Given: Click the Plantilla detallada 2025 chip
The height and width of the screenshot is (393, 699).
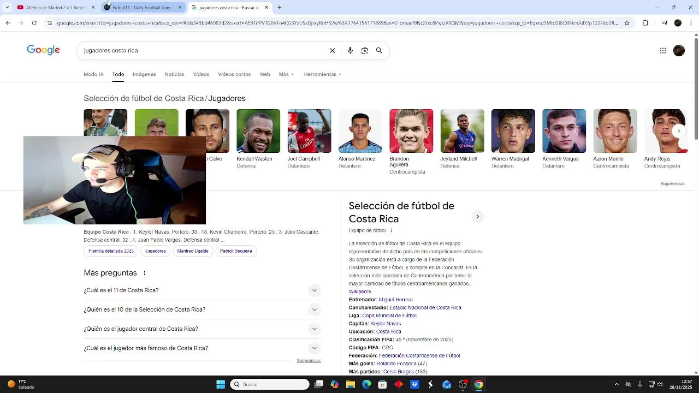Looking at the screenshot, I should click(111, 251).
